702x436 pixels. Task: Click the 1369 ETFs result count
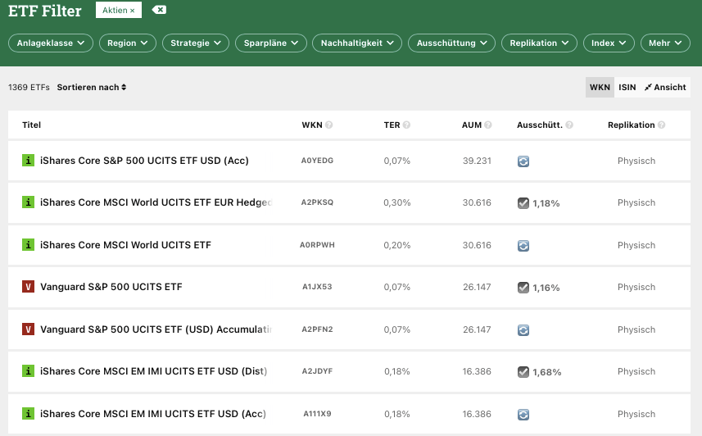pyautogui.click(x=29, y=88)
